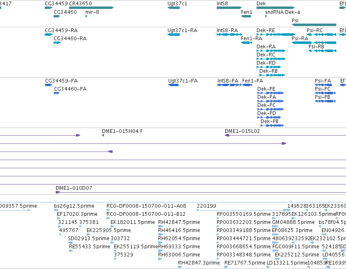This screenshot has height=269, width=346.
Task: Select protein CG34460-PA
Action: pos(57,93)
